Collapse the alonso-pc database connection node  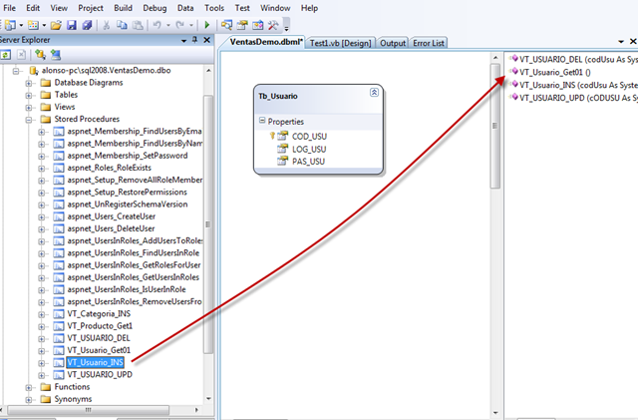(x=17, y=71)
